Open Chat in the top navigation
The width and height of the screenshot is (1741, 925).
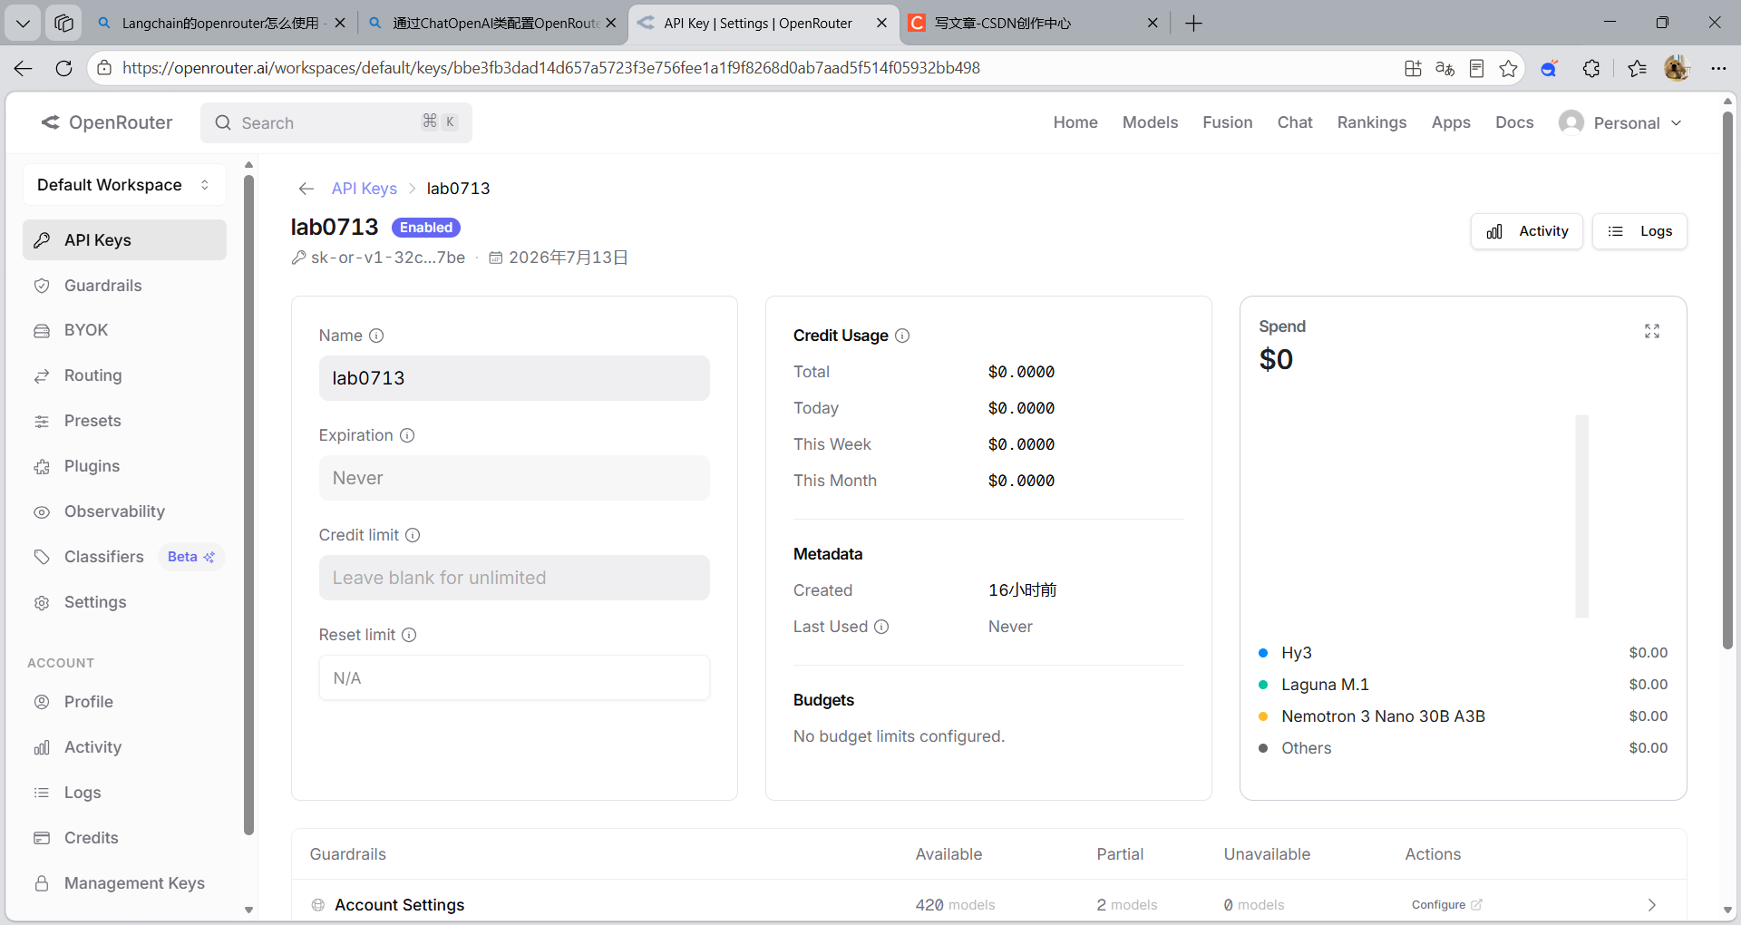(1295, 122)
